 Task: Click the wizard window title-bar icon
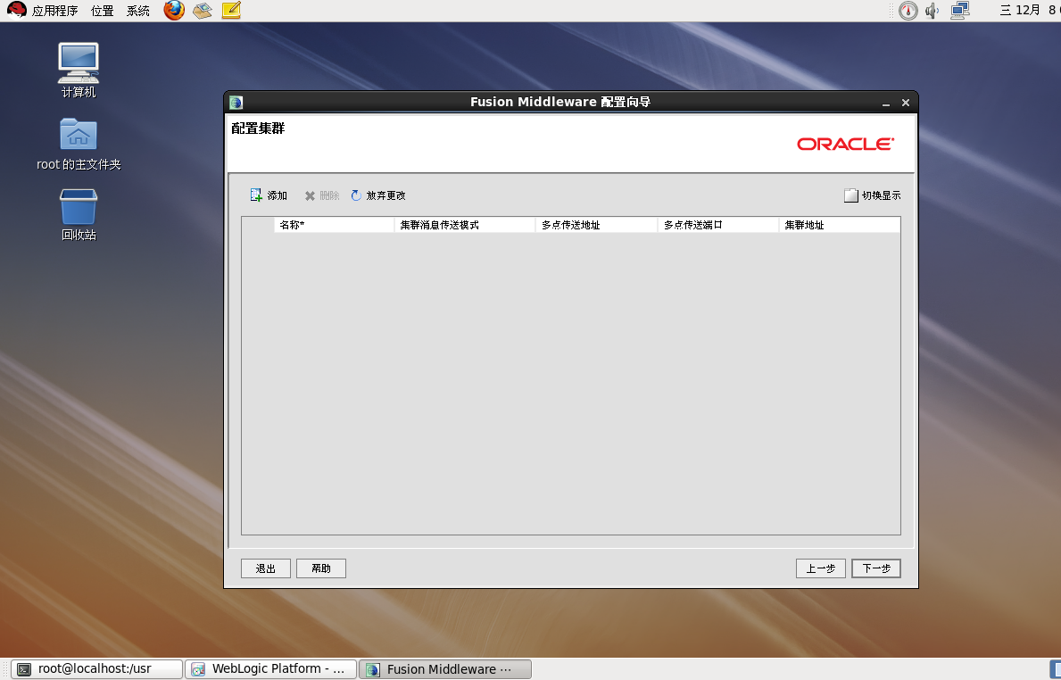tap(236, 102)
